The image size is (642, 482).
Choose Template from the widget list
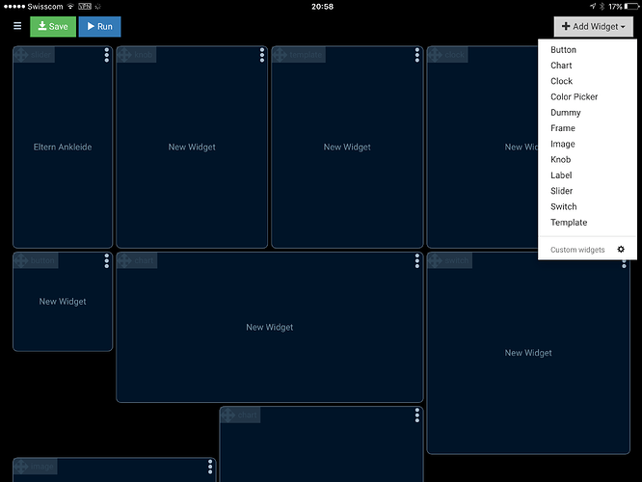pos(569,223)
